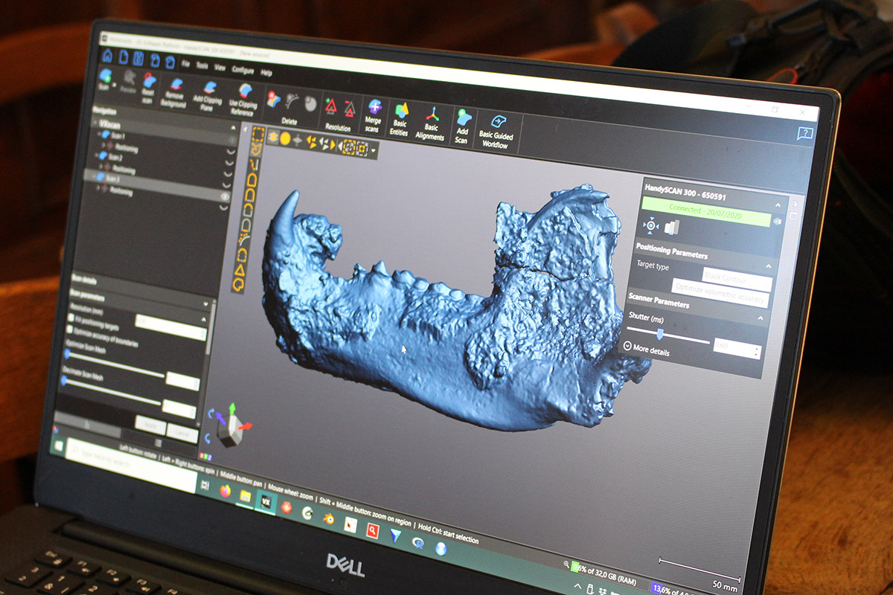The image size is (893, 595).
Task: Select the Remove Background tool
Action: click(176, 91)
